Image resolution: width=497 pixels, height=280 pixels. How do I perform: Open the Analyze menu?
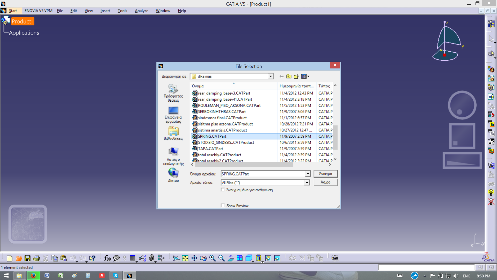pyautogui.click(x=141, y=11)
